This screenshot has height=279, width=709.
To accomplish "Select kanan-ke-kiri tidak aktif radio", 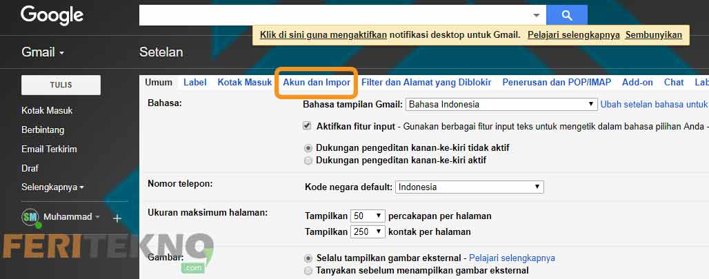I will click(308, 148).
